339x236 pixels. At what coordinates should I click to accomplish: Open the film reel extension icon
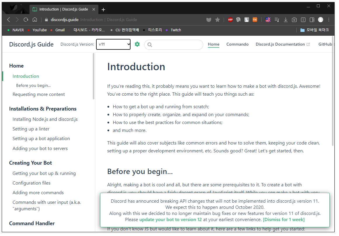(x=238, y=20)
